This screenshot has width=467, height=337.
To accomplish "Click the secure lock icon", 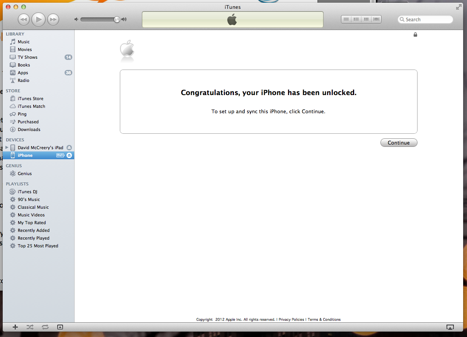I will pyautogui.click(x=415, y=35).
